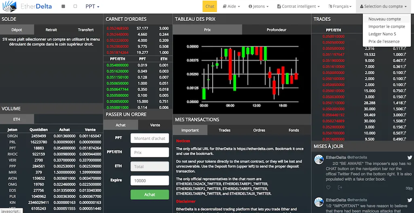Select Ledger Nano S option

(382, 34)
